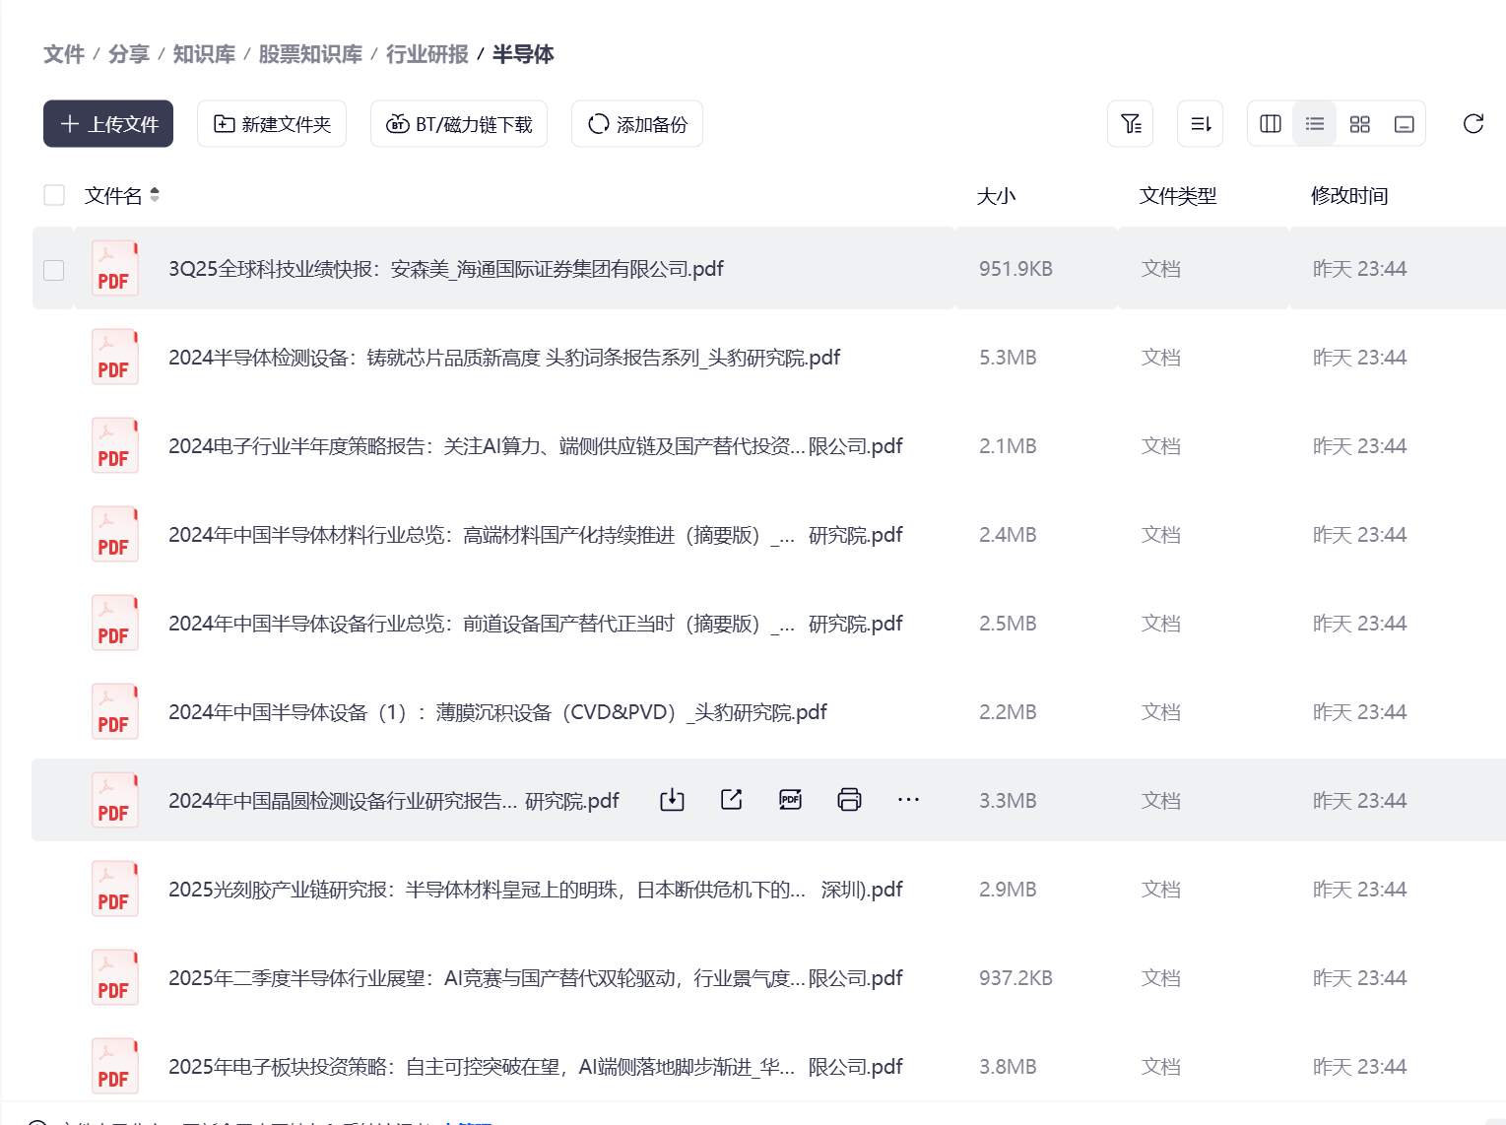The width and height of the screenshot is (1506, 1125).
Task: Switch to preview pane view
Action: pos(1405,124)
